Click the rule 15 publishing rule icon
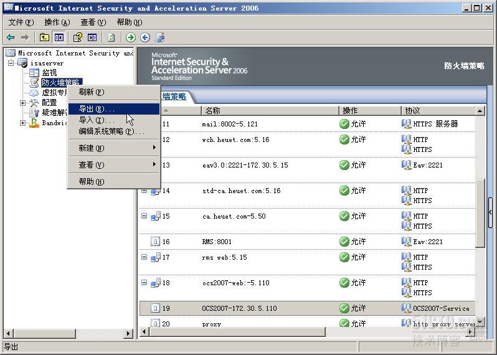 pyautogui.click(x=155, y=216)
